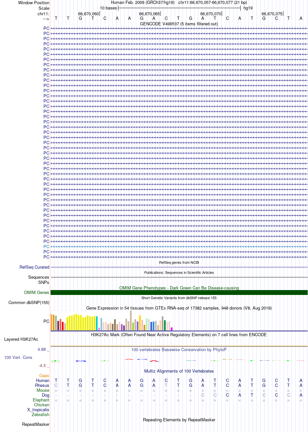The height and width of the screenshot is (432, 308).
Task: Click the position text chr11:66,670,057-66,670,077 (21 bp)
Action: (213, 3)
